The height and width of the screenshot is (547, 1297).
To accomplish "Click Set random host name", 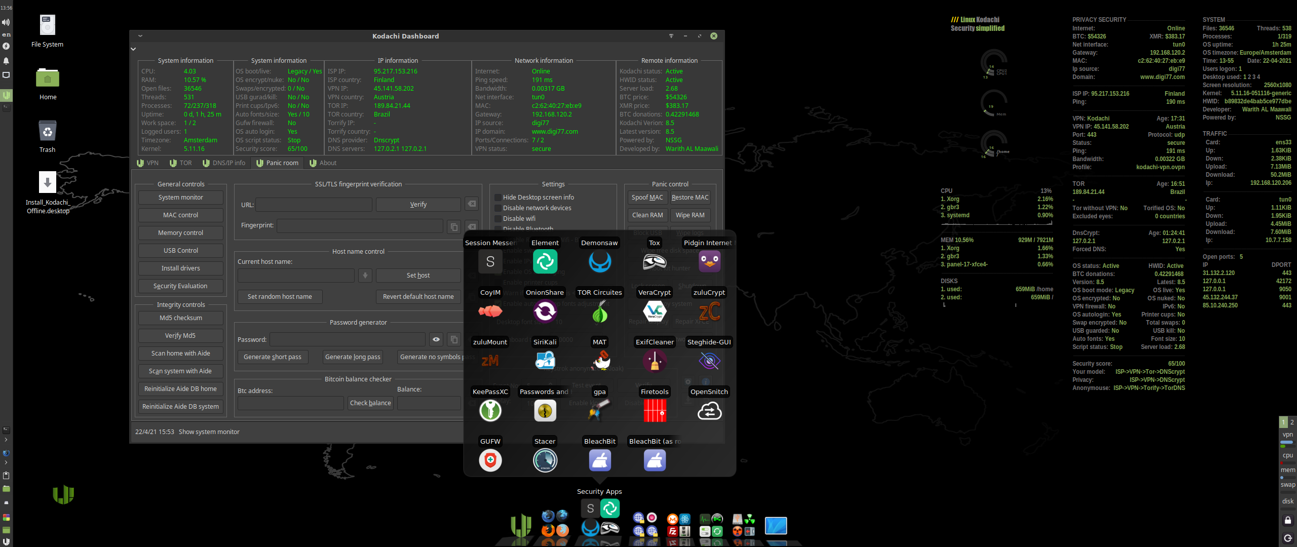I will 280,297.
